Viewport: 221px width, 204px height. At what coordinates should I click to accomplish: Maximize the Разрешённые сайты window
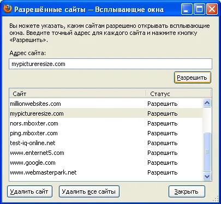pos(199,9)
